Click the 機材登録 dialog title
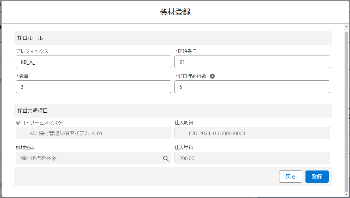 point(175,12)
